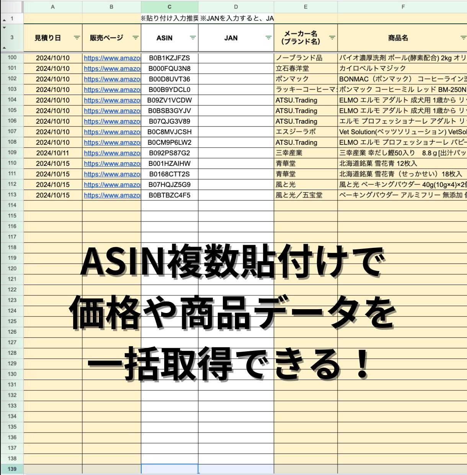
Task: Open Amazon link in row 113
Action: pyautogui.click(x=112, y=195)
